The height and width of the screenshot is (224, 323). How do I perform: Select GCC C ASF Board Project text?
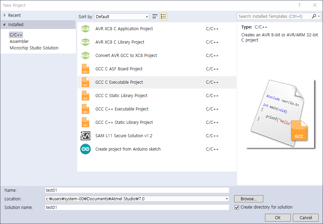[x=119, y=69]
